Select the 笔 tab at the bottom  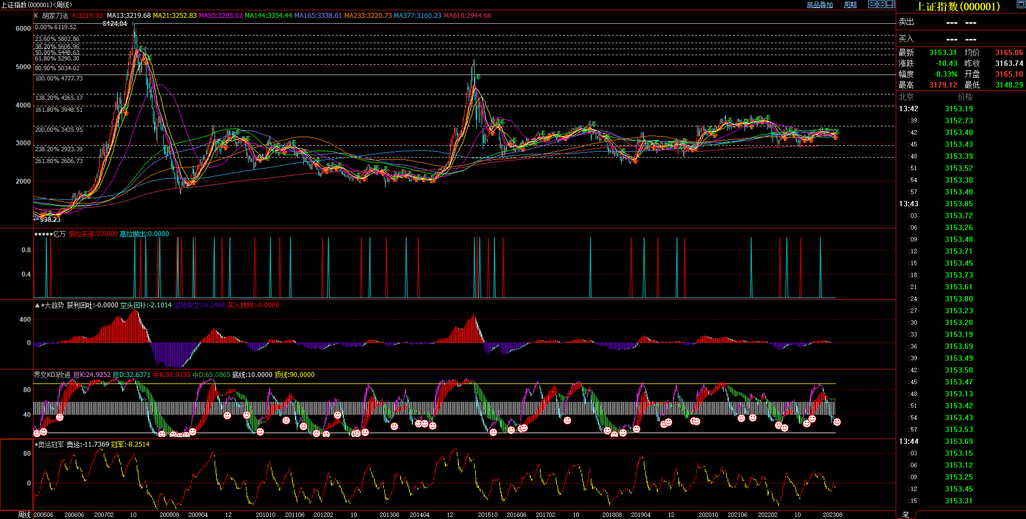pos(906,515)
